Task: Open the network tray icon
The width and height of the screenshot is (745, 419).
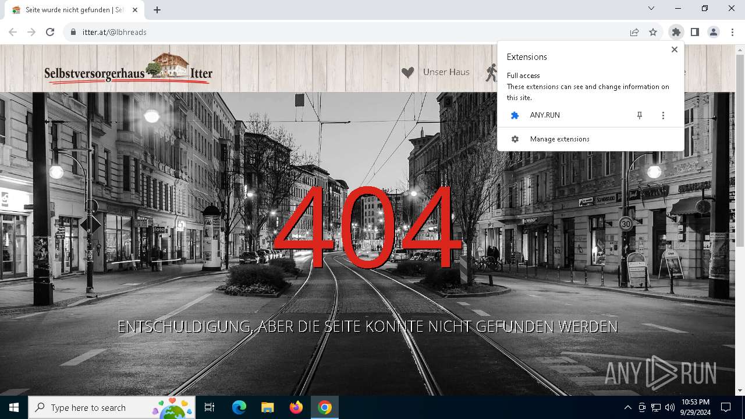Action: point(656,407)
